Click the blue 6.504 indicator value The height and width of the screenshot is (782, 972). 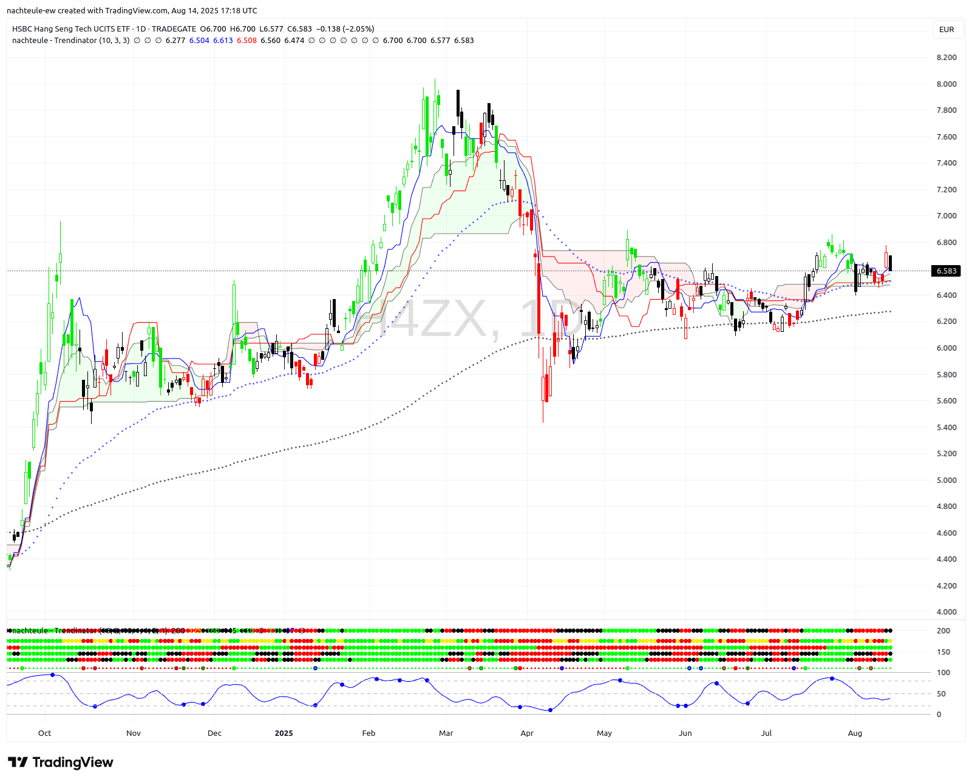pos(199,41)
